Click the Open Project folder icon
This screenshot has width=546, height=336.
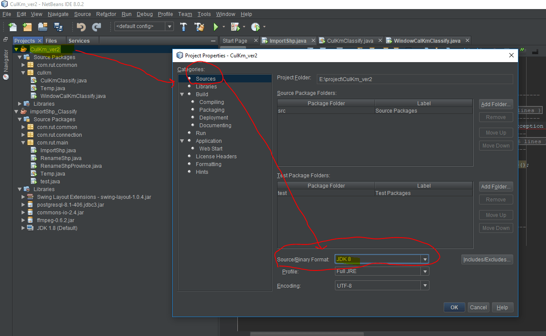coord(42,27)
